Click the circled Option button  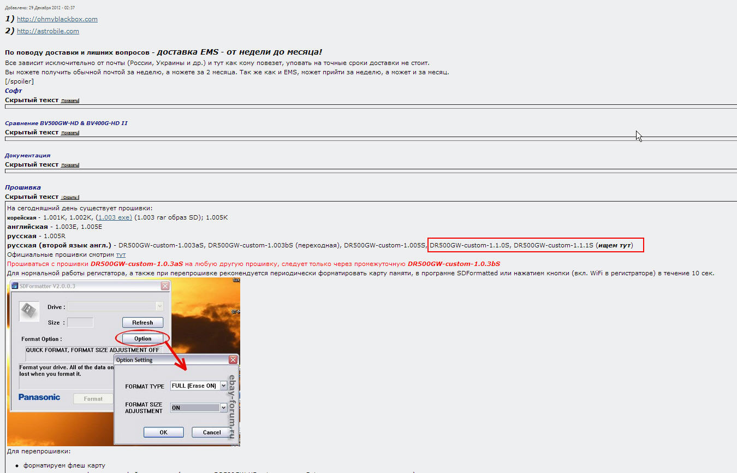coord(142,339)
